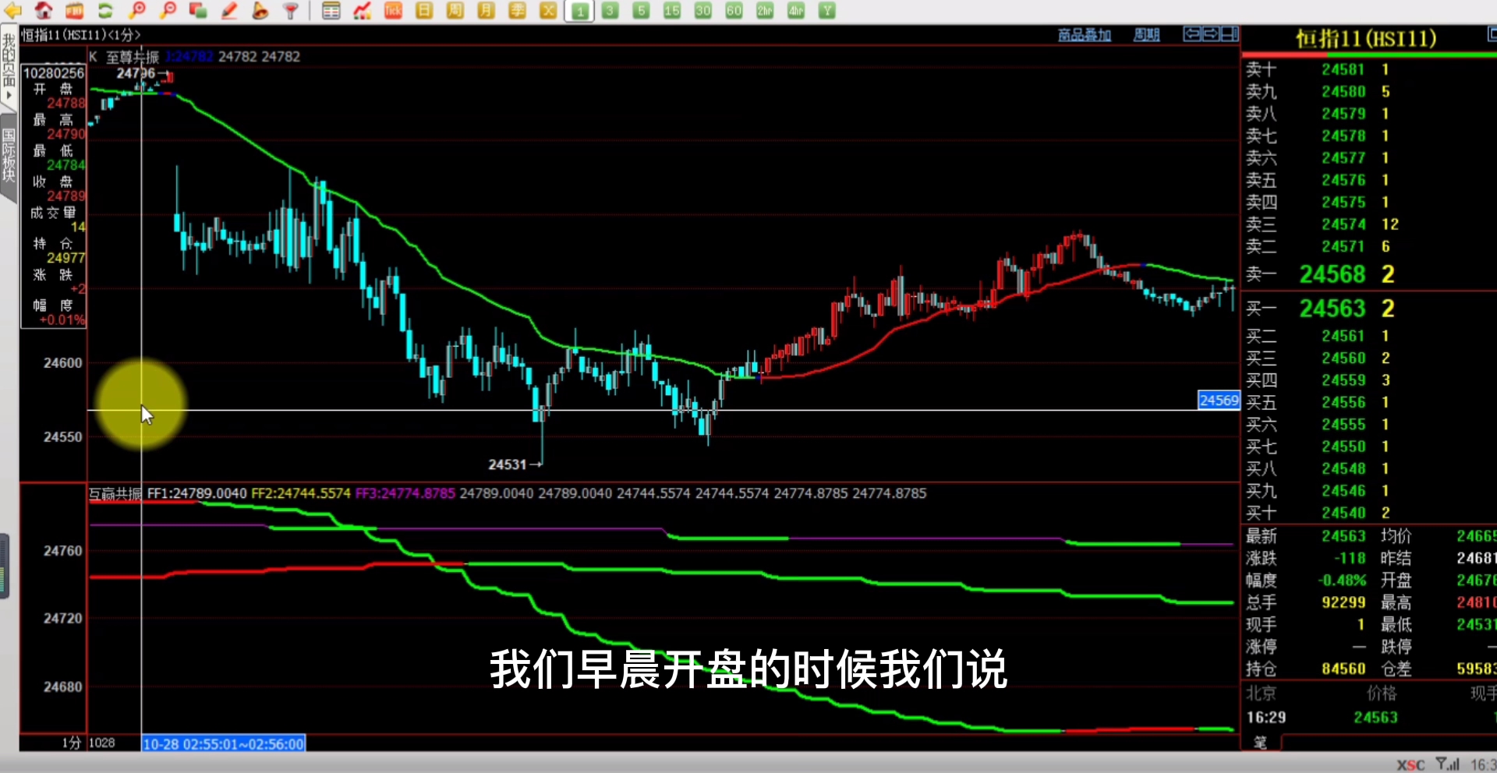
Task: Click the 卖三 price 24574
Action: click(1343, 224)
